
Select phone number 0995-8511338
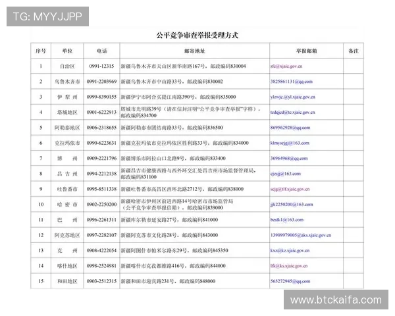(102, 189)
